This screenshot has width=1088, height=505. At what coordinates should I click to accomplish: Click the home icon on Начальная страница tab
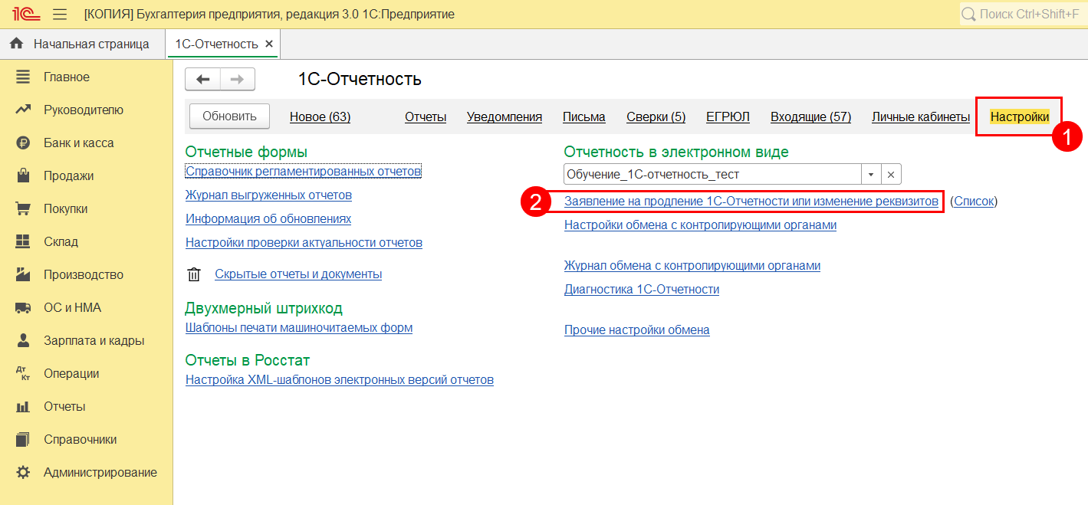click(x=17, y=44)
